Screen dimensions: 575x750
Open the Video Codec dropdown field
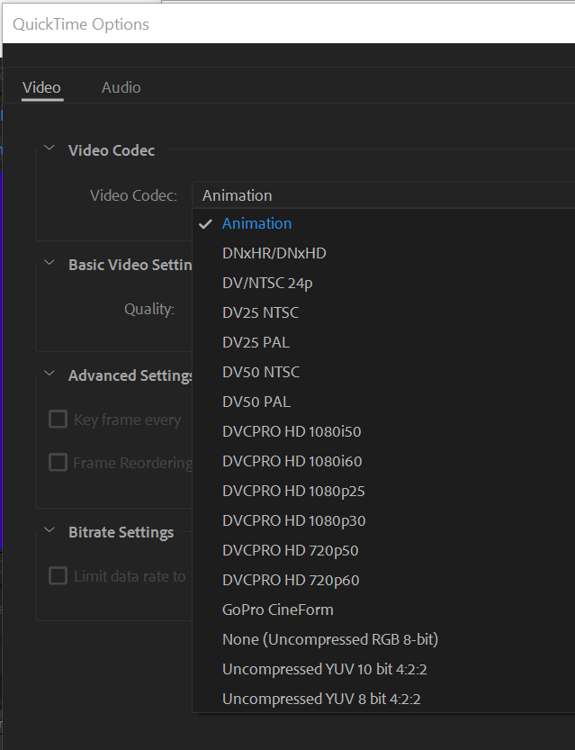[383, 195]
